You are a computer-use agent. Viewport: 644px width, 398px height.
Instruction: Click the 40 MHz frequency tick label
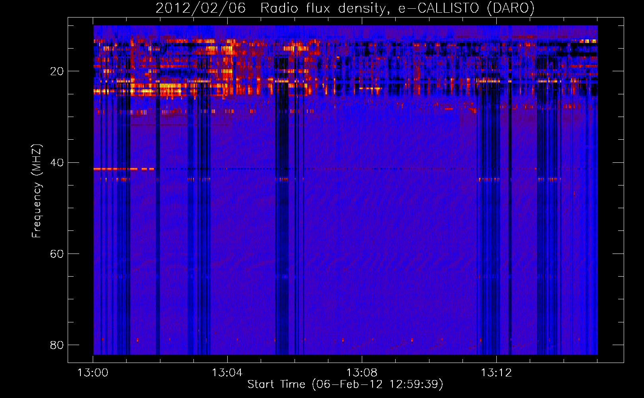57,162
